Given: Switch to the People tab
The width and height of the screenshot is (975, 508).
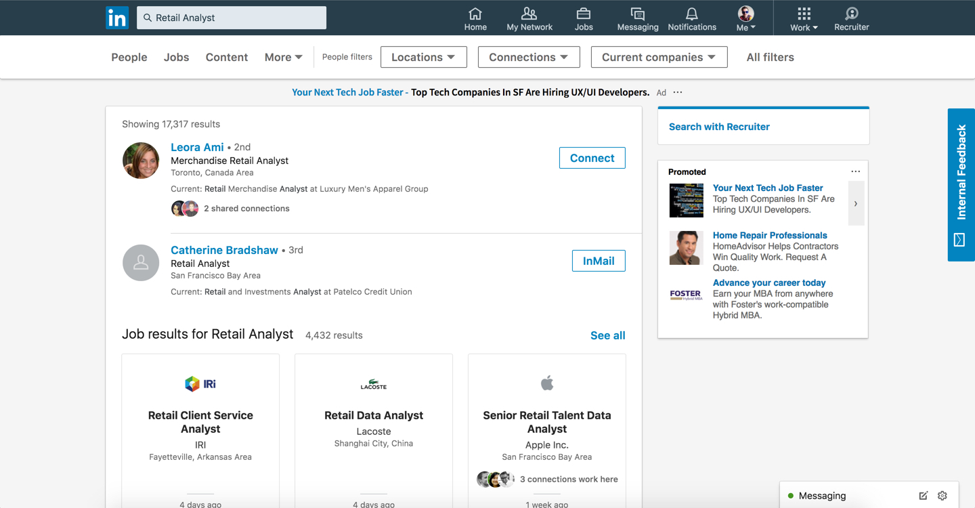Looking at the screenshot, I should tap(129, 58).
